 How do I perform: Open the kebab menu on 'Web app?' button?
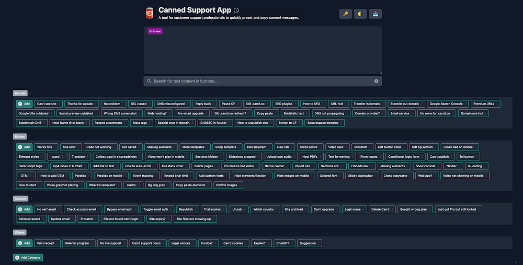point(435,176)
